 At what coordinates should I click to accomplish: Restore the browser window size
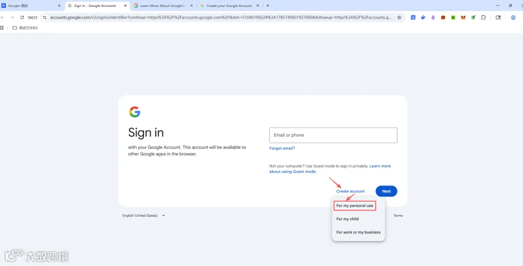[x=510, y=6]
